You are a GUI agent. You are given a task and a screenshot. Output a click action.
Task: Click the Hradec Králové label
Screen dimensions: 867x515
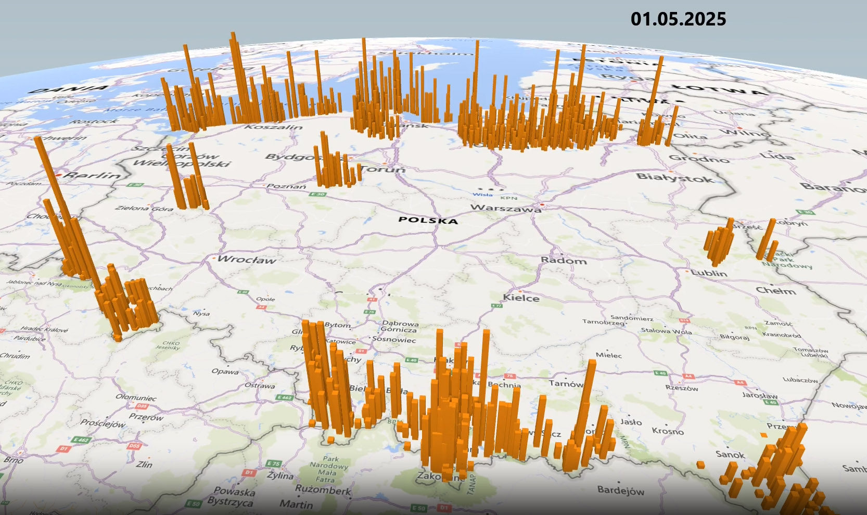[x=44, y=329]
